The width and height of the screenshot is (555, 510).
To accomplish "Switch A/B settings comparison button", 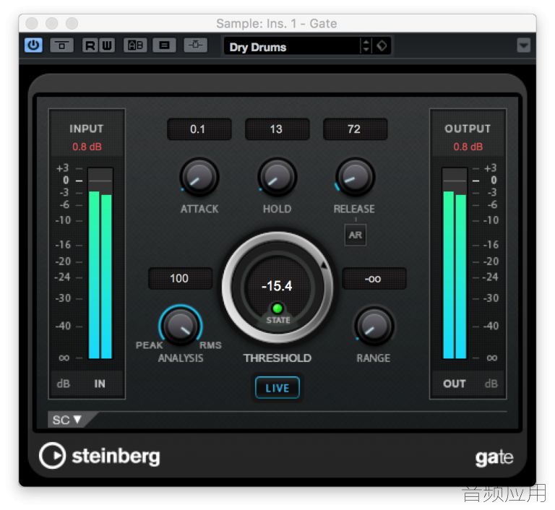I will pos(135,46).
